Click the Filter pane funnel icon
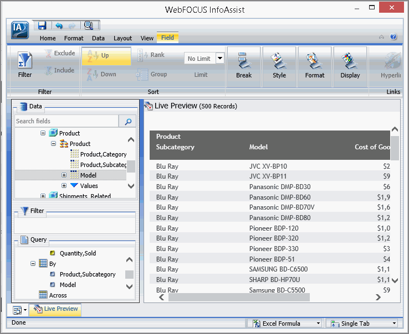 [x=24, y=211]
